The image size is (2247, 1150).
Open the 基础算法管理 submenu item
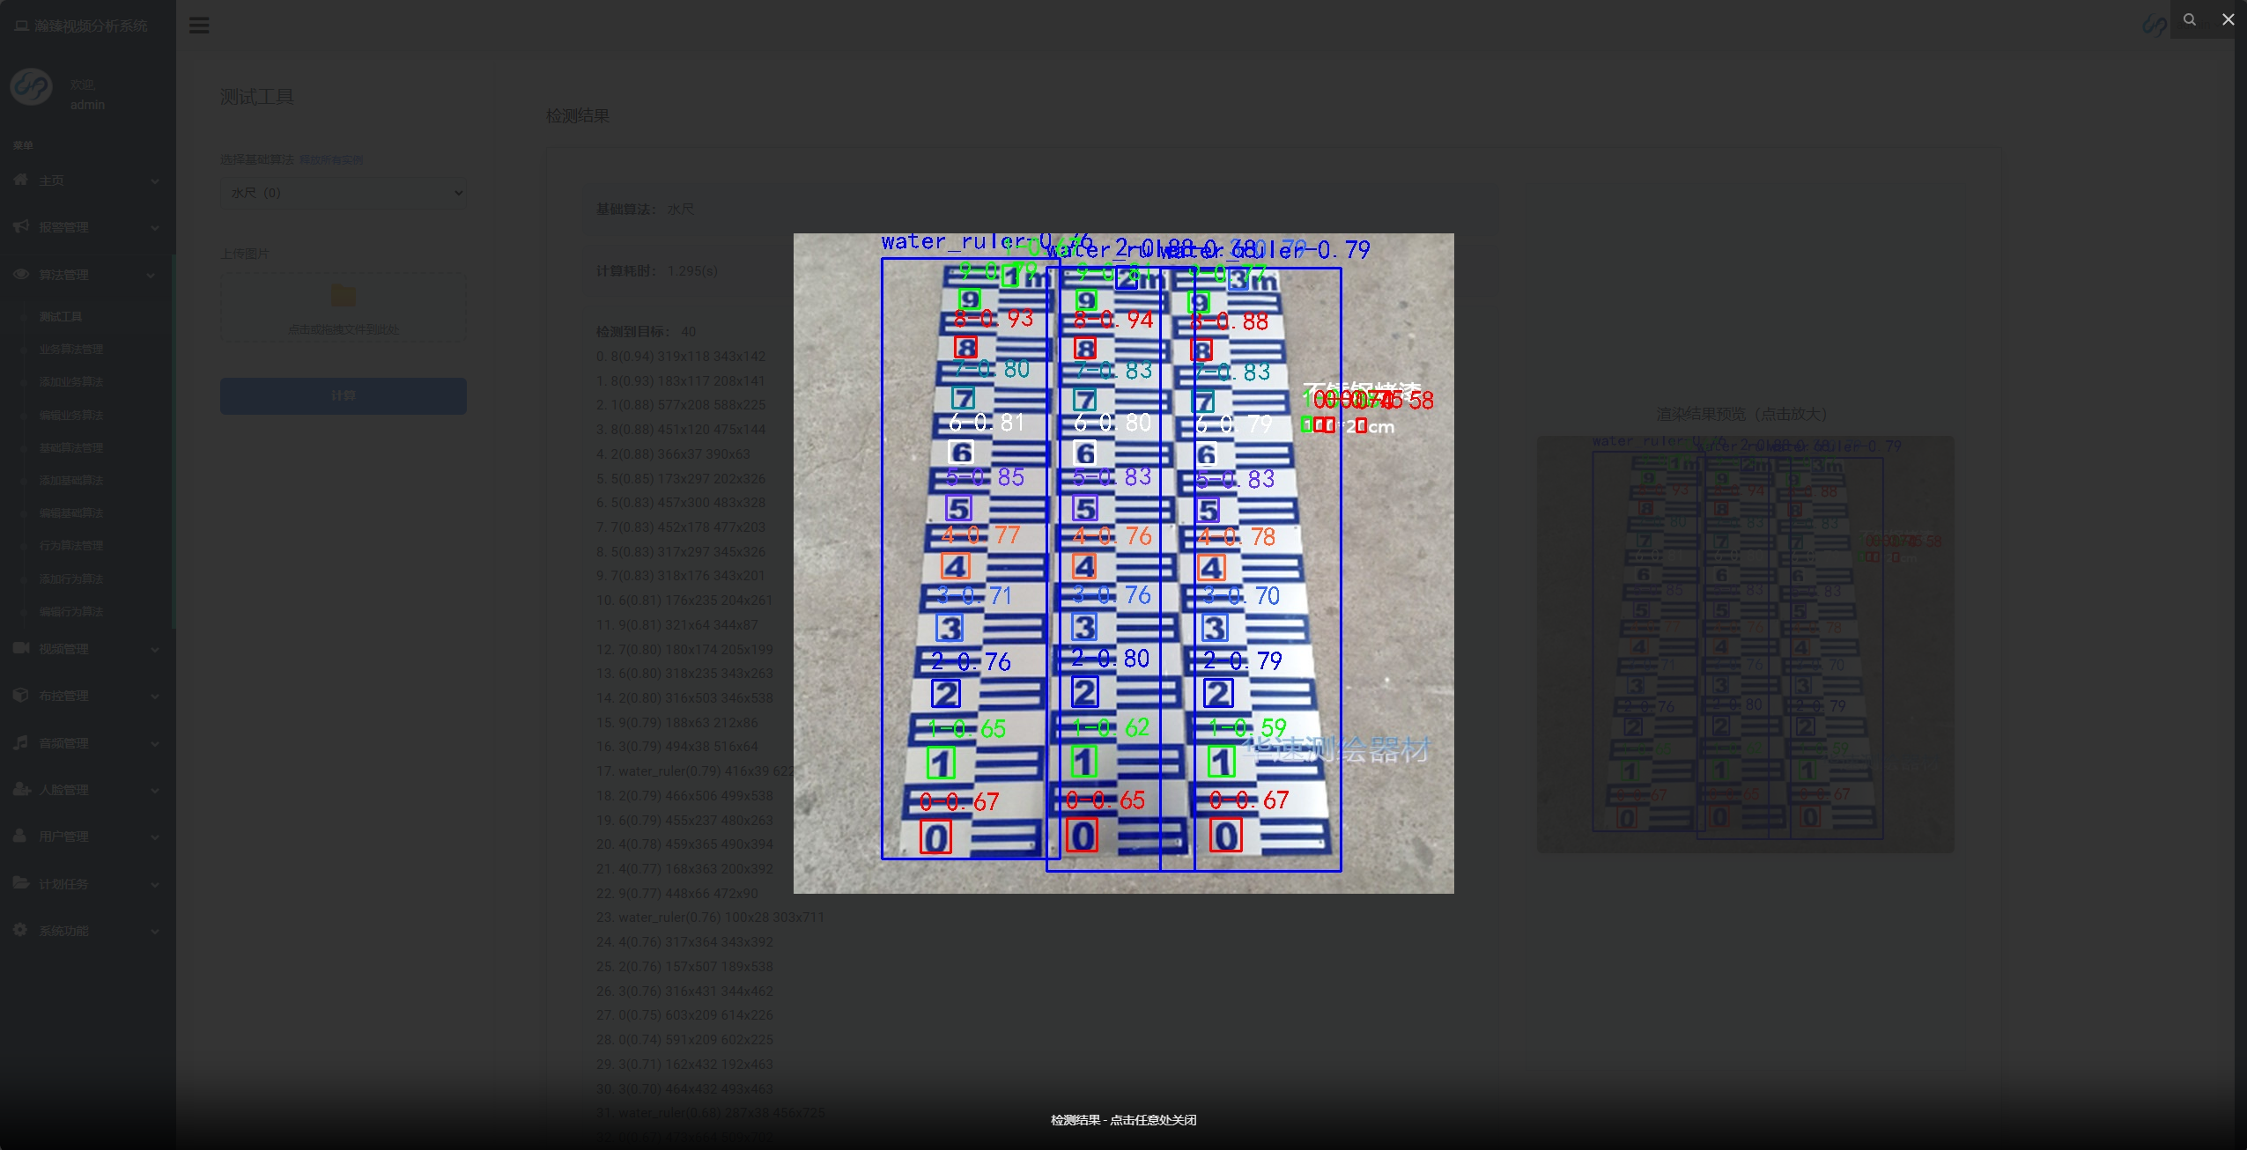71,448
